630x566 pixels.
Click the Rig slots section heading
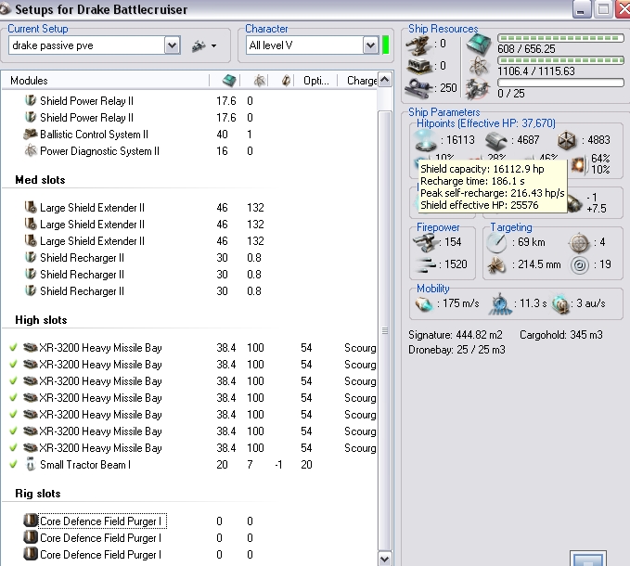tap(38, 494)
